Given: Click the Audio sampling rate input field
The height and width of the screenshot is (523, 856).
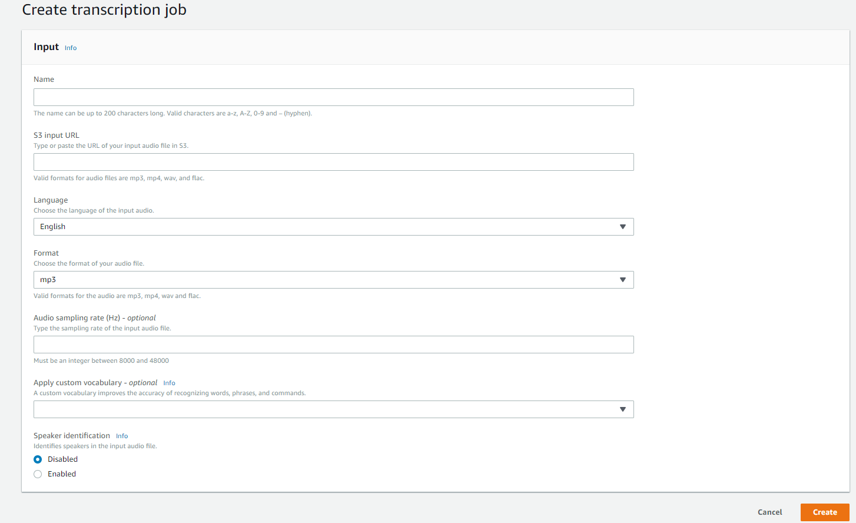Looking at the screenshot, I should click(x=333, y=345).
